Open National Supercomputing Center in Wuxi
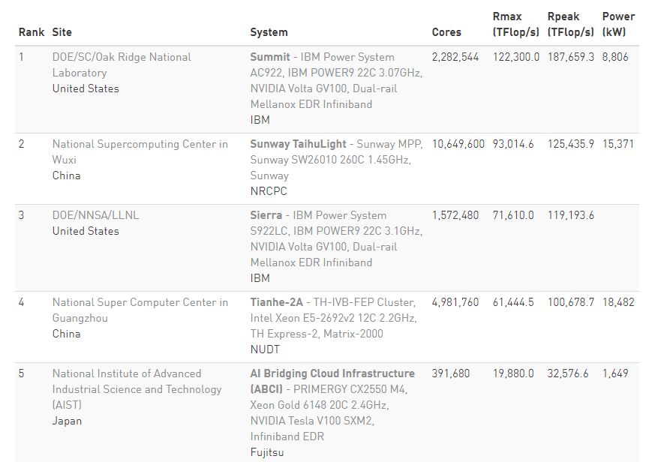 coord(140,151)
